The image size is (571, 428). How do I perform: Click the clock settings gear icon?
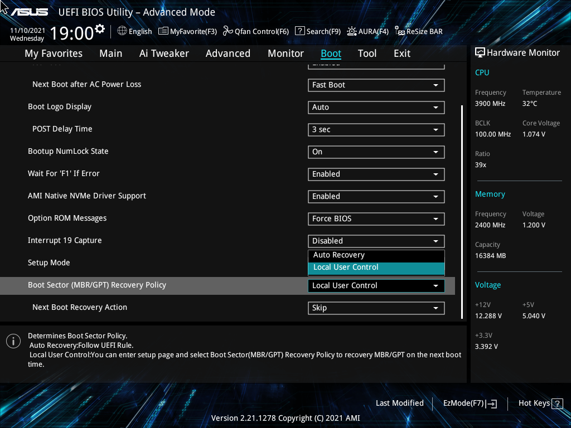click(x=100, y=29)
